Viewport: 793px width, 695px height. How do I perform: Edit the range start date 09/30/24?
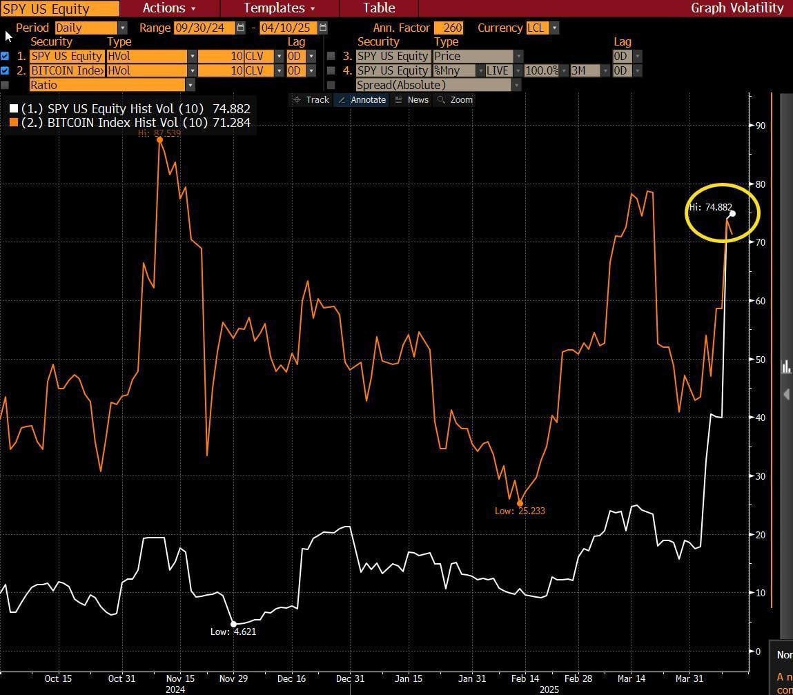click(x=204, y=28)
